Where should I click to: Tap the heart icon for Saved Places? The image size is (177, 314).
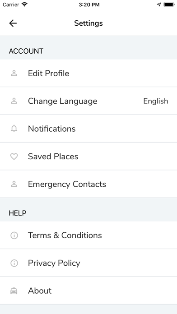pos(14,157)
